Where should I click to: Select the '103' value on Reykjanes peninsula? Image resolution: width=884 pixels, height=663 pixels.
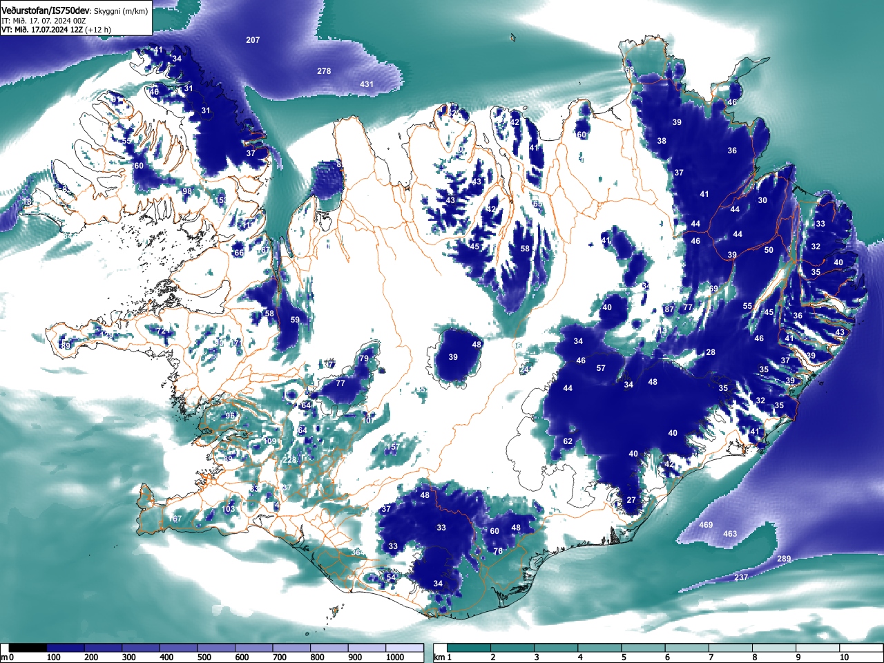click(229, 509)
